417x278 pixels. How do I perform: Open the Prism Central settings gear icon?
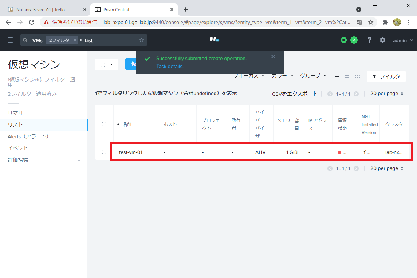383,40
